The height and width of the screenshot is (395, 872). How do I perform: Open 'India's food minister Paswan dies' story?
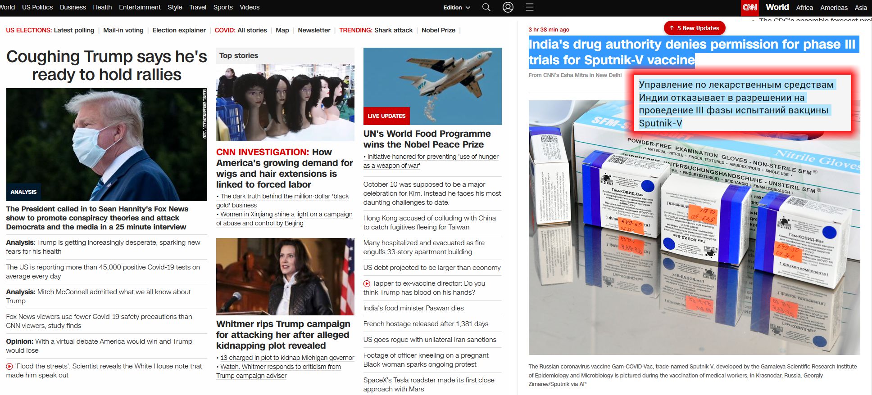tap(413, 308)
